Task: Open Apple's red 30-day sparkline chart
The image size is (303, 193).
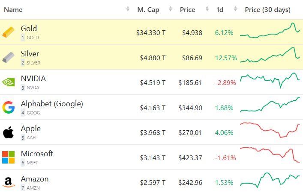Action: 270,130
